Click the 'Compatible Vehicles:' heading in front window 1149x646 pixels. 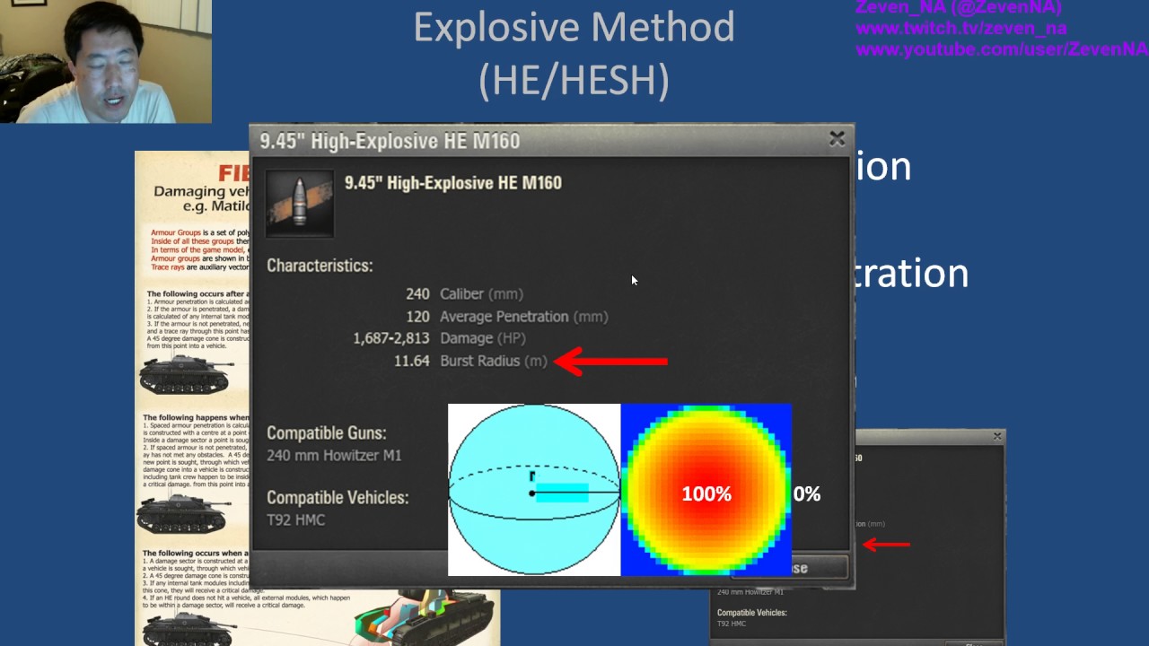point(338,498)
